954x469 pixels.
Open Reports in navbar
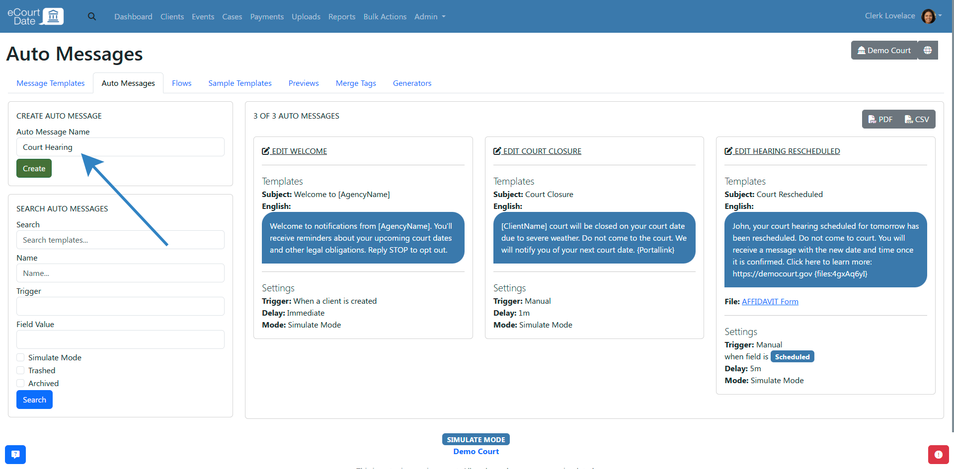(x=342, y=16)
